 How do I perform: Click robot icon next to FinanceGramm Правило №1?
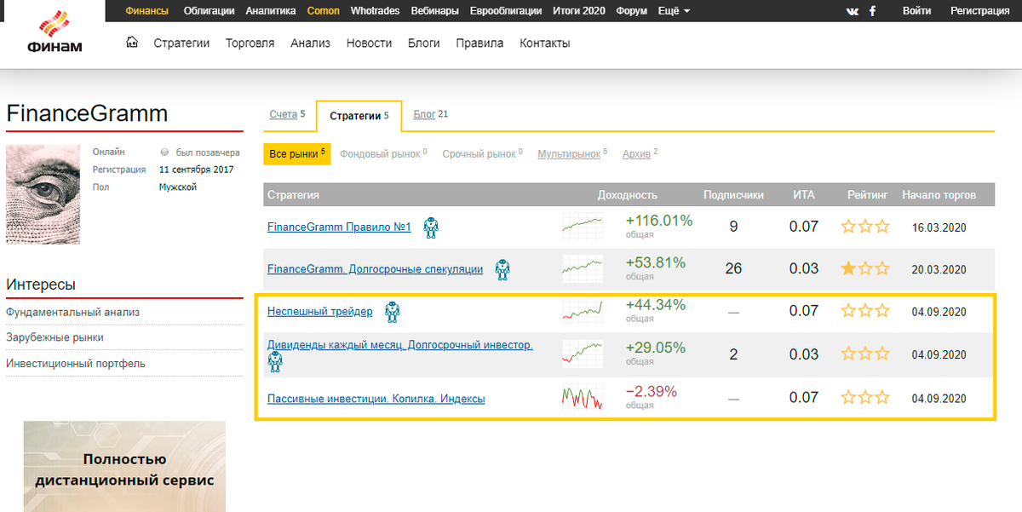[433, 227]
